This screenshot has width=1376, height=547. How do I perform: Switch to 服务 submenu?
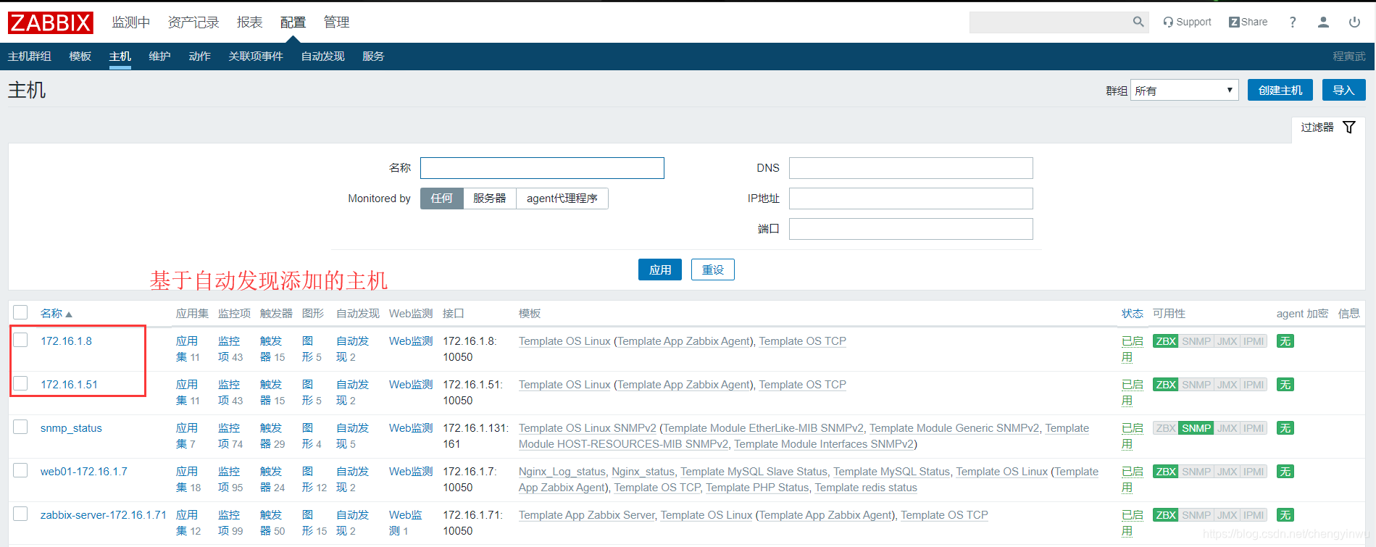point(373,57)
